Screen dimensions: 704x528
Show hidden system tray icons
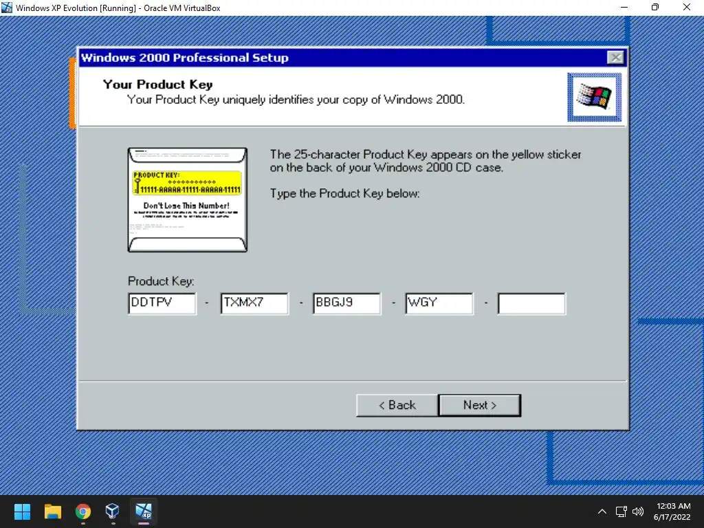602,511
